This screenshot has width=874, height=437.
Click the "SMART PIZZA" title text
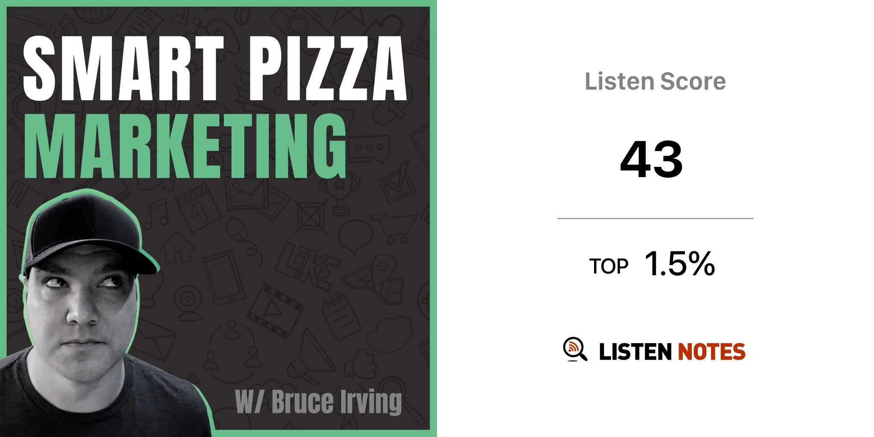point(215,68)
